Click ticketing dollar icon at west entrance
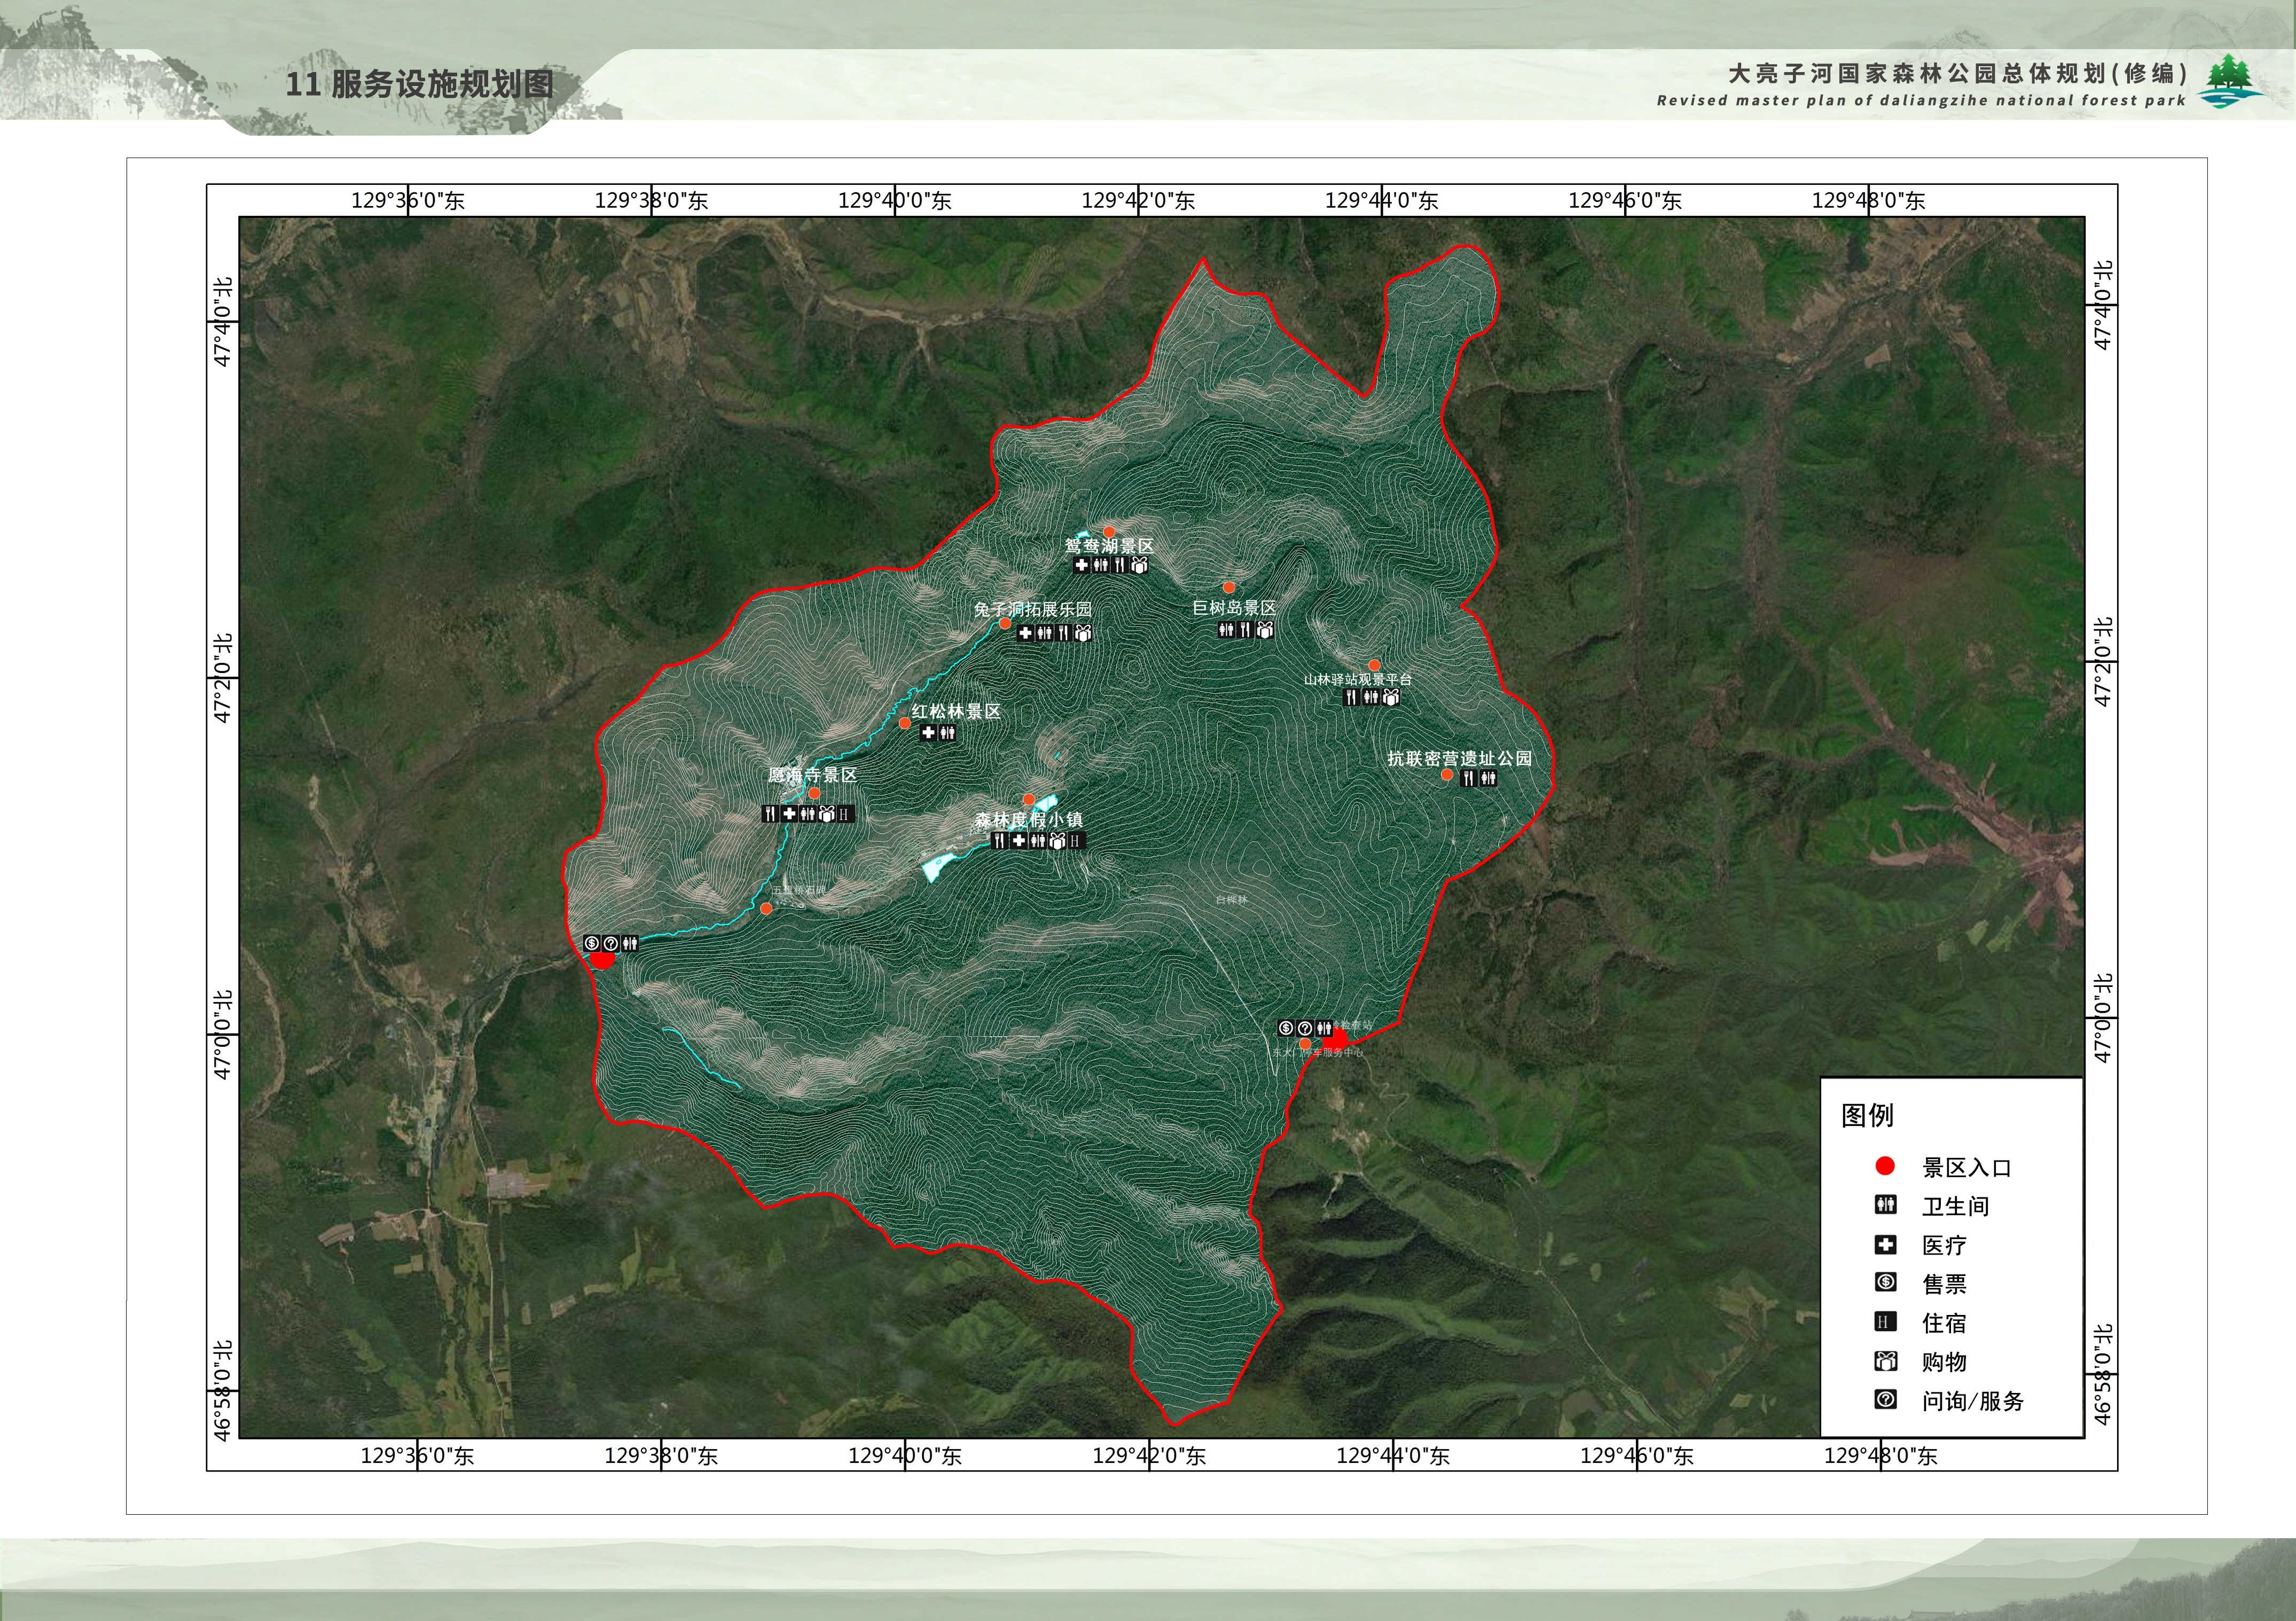2296x1621 pixels. pos(592,943)
